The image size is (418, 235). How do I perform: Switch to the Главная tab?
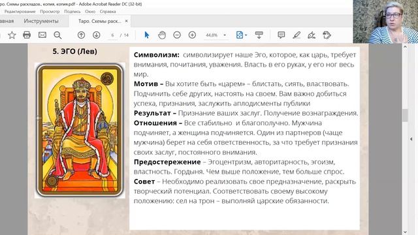(7, 21)
